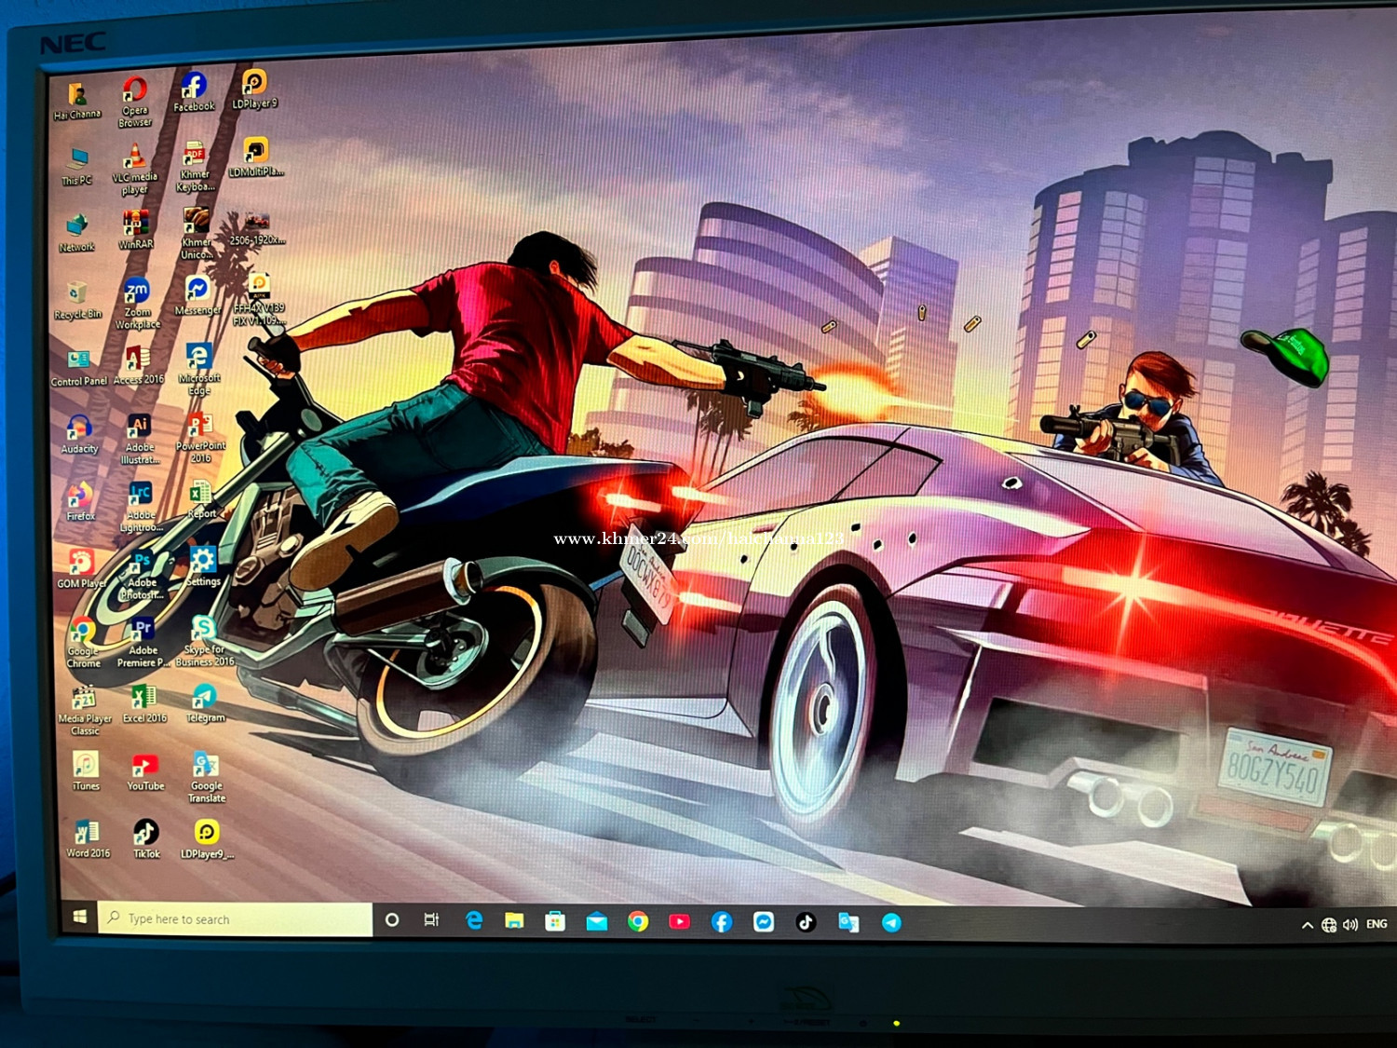This screenshot has height=1048, width=1397.
Task: Open Cortana circle on the taskbar
Action: 392,920
